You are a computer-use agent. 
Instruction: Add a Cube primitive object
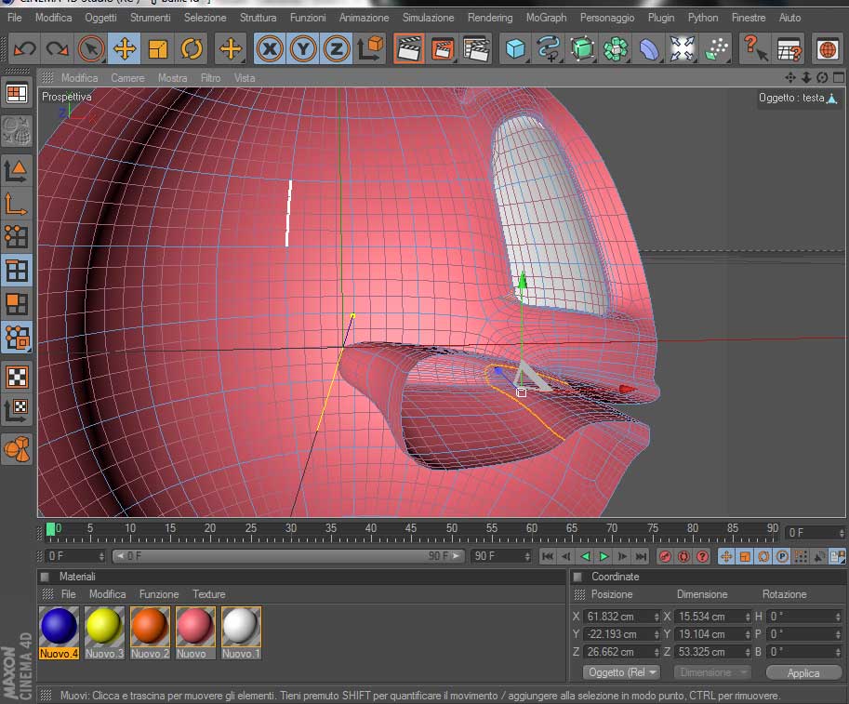[514, 49]
